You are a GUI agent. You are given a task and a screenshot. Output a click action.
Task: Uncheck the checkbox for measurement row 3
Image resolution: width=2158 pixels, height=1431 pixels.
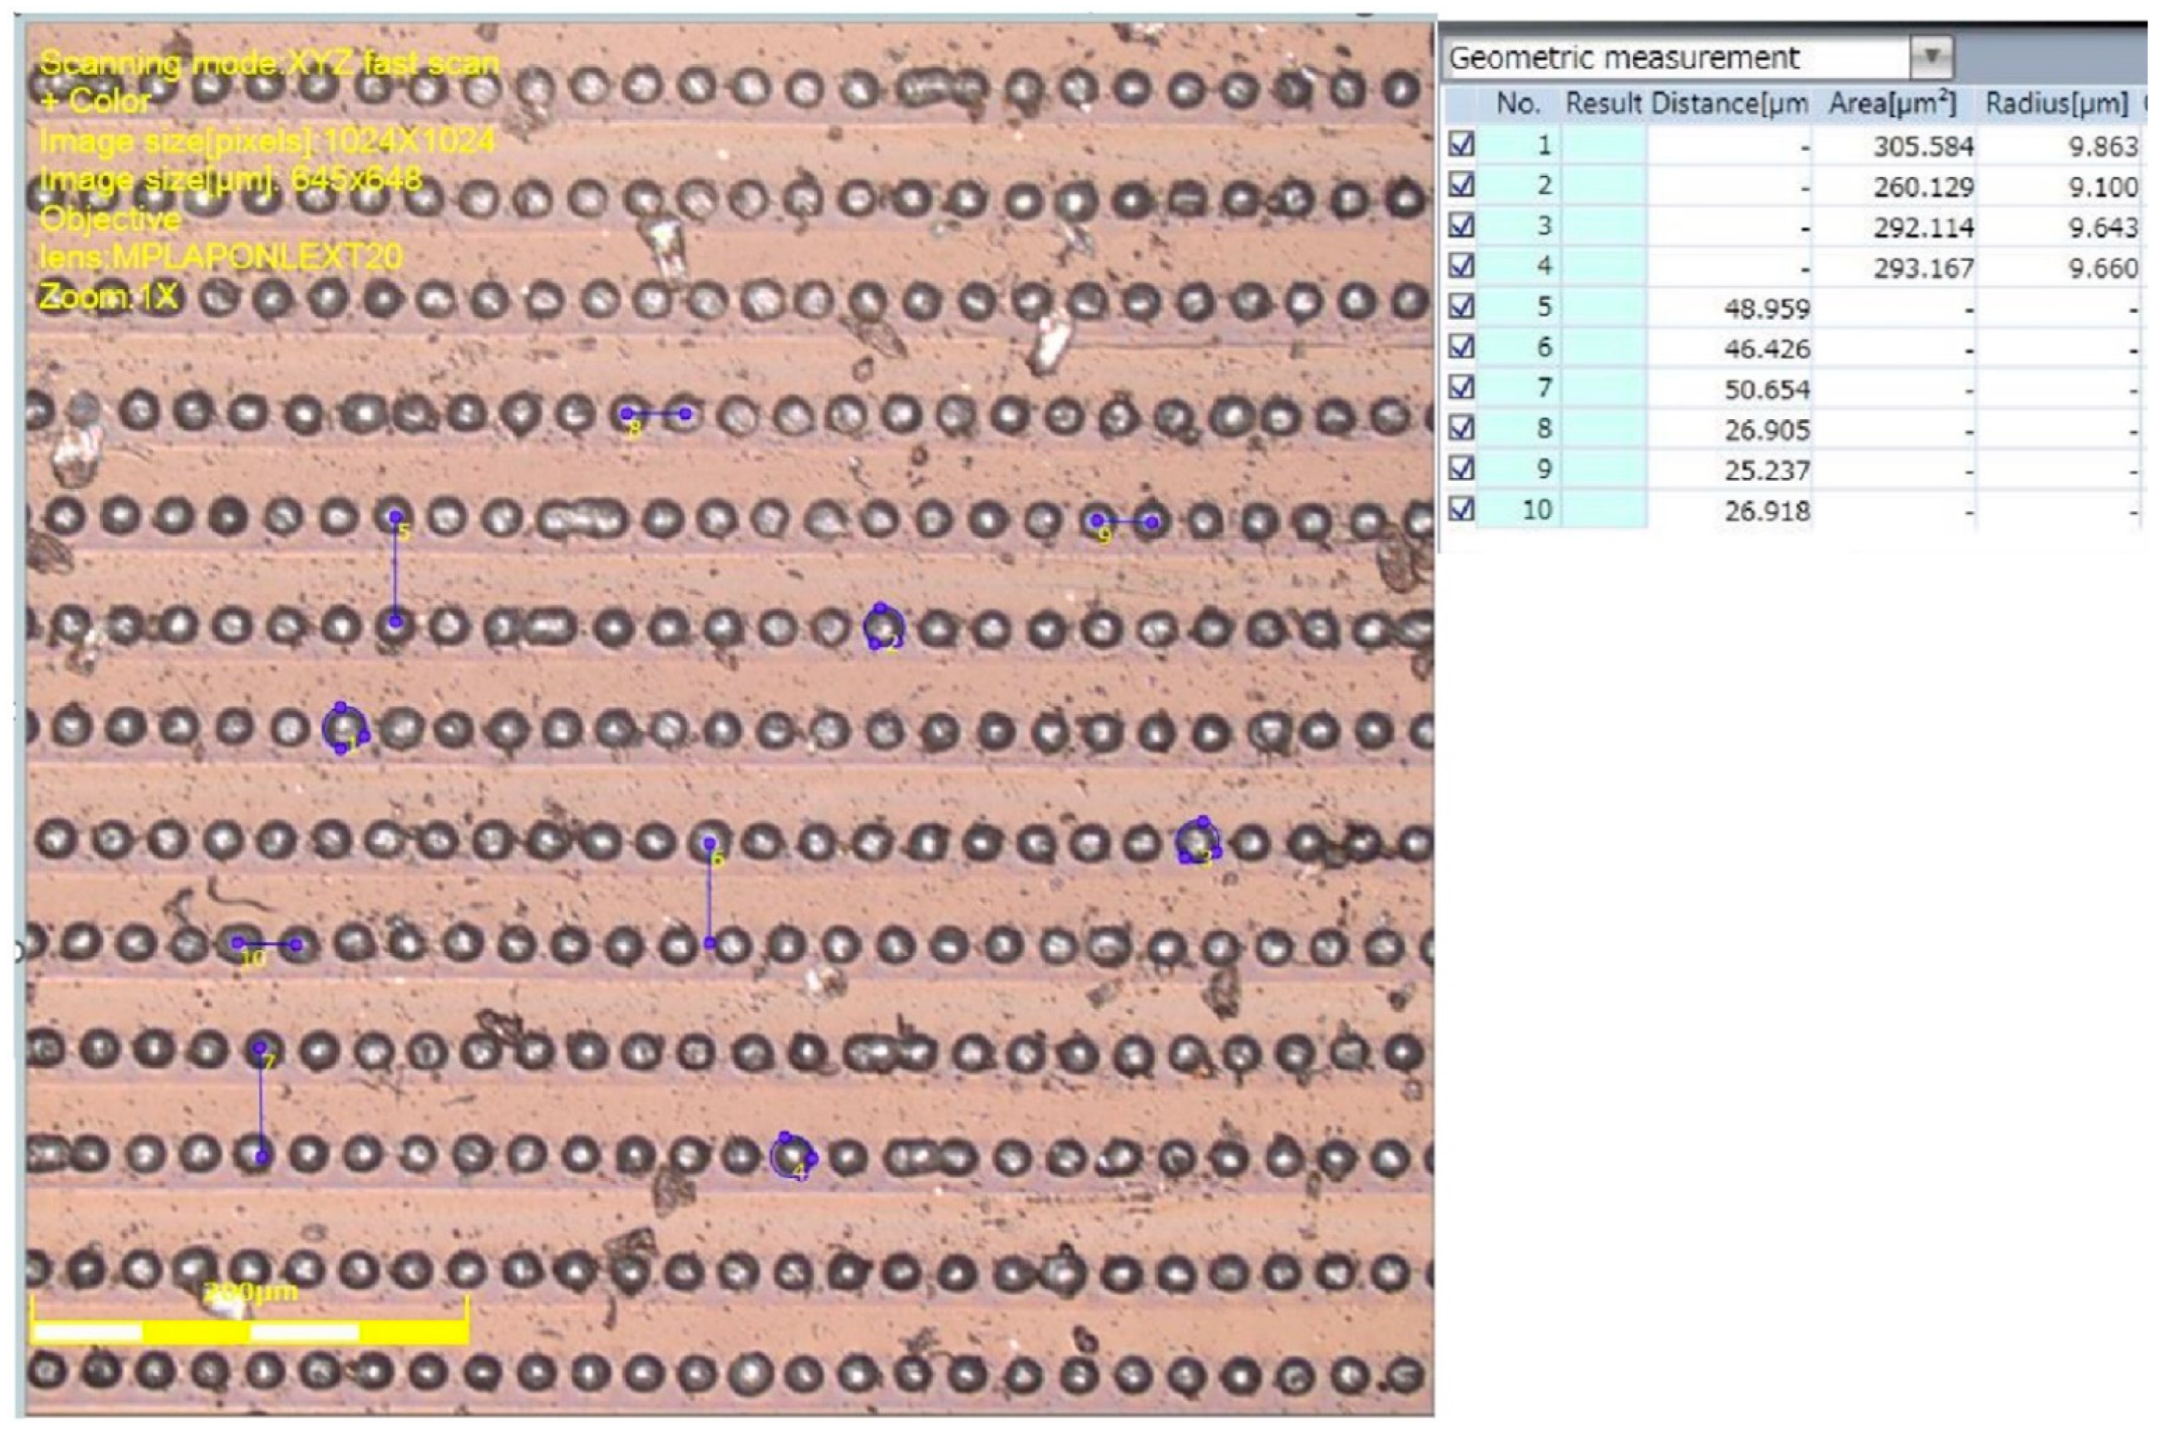(1461, 226)
